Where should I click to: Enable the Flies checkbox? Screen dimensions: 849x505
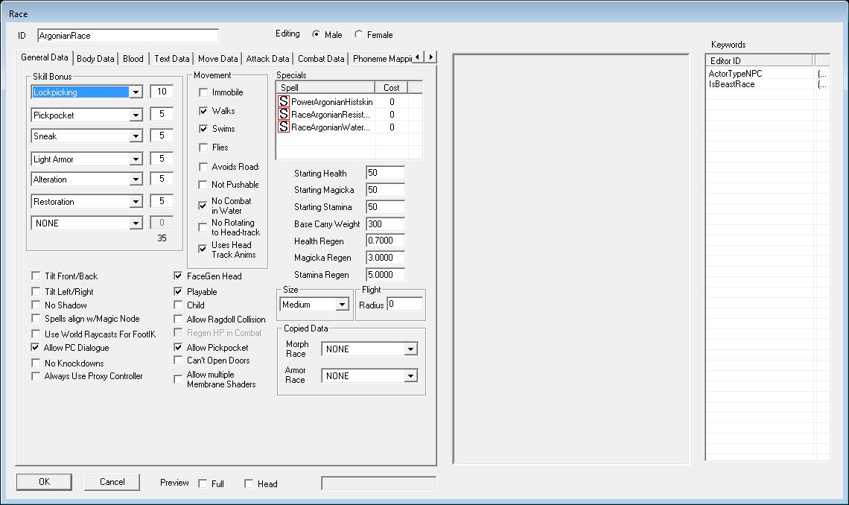[203, 147]
